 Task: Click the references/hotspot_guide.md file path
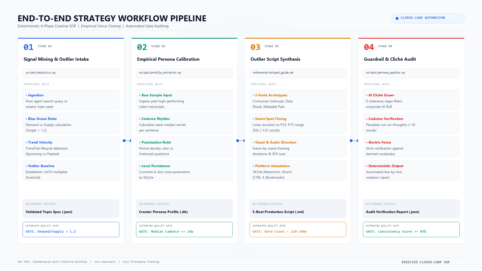298,73
